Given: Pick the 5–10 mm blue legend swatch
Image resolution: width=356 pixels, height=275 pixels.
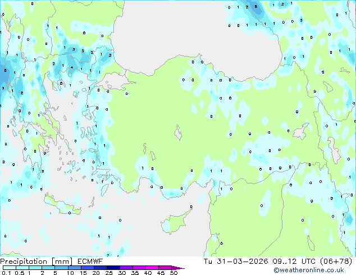Looking at the screenshot, I should click(x=61, y=268).
